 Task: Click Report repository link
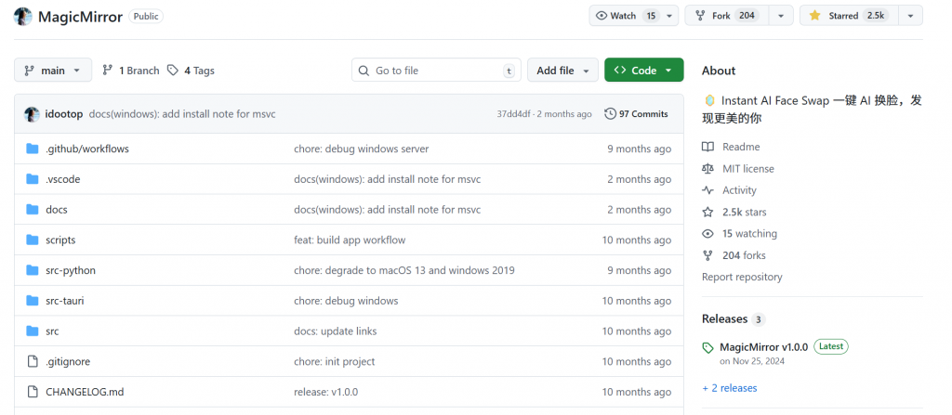[x=742, y=277]
